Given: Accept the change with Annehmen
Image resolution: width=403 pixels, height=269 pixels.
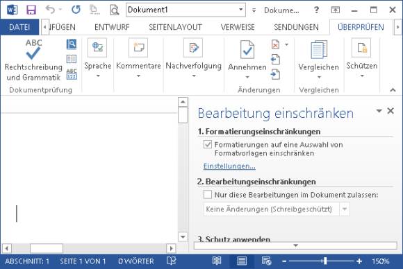Looking at the screenshot, I should 247,55.
